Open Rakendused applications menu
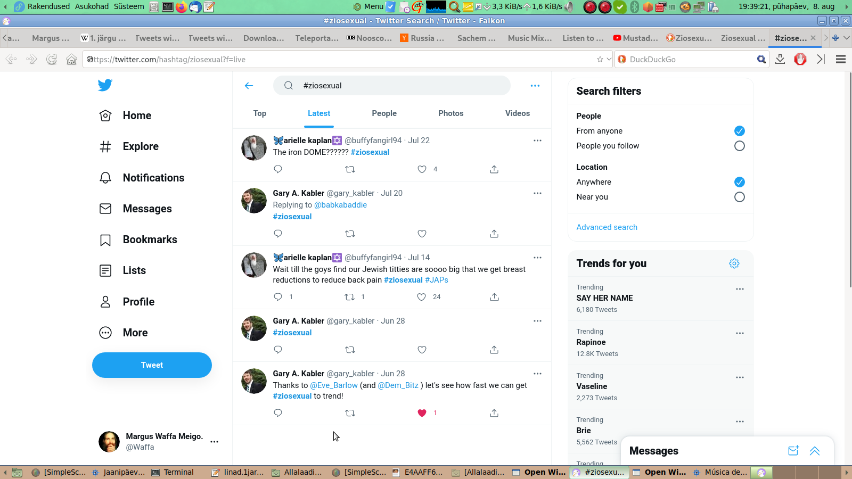The height and width of the screenshot is (479, 852). 49,6
